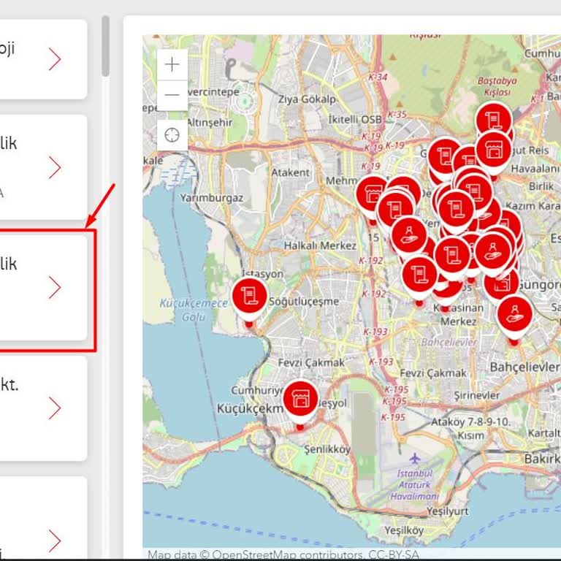Image resolution: width=561 pixels, height=561 pixels.
Task: Click the 'Yeşilyurt' map label
Action: point(448,511)
